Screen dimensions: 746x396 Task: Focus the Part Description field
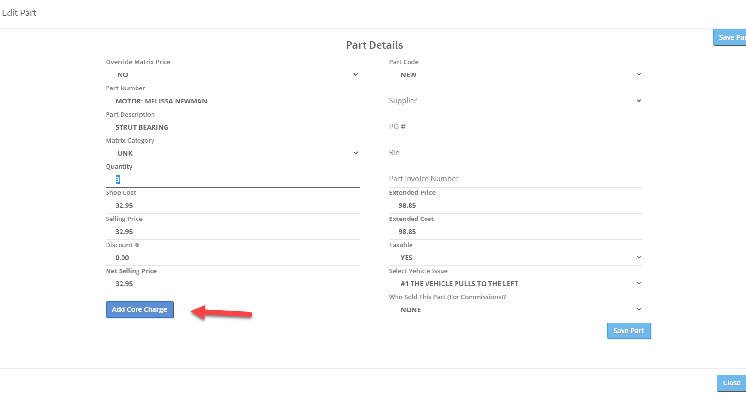(x=232, y=127)
